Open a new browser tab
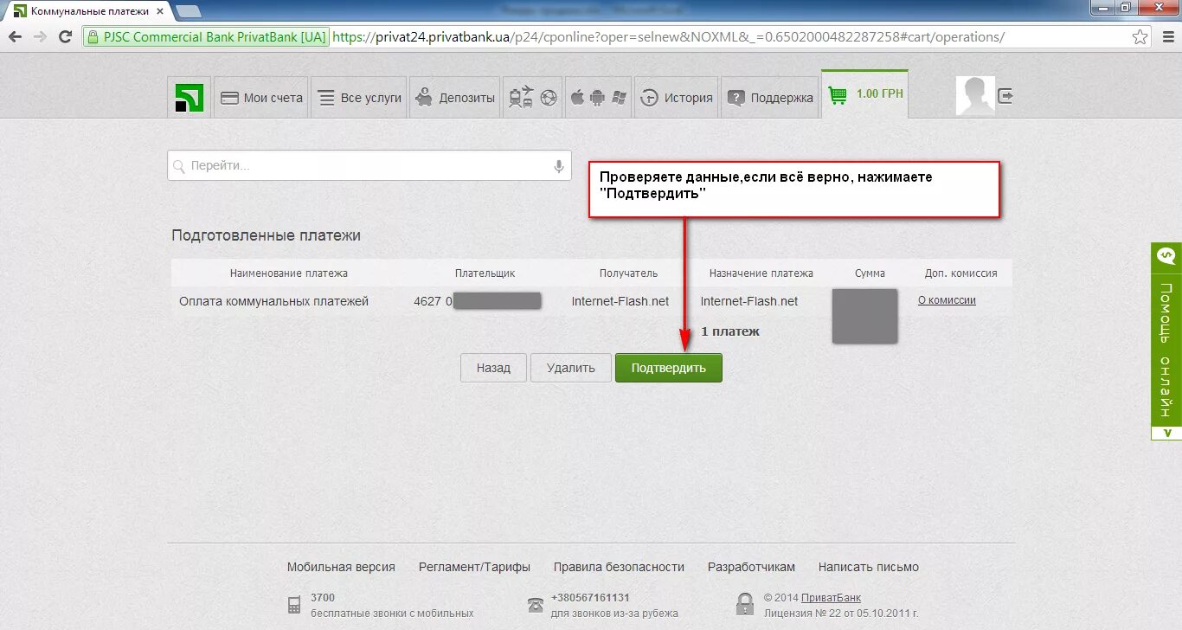The height and width of the screenshot is (630, 1182). pyautogui.click(x=189, y=11)
